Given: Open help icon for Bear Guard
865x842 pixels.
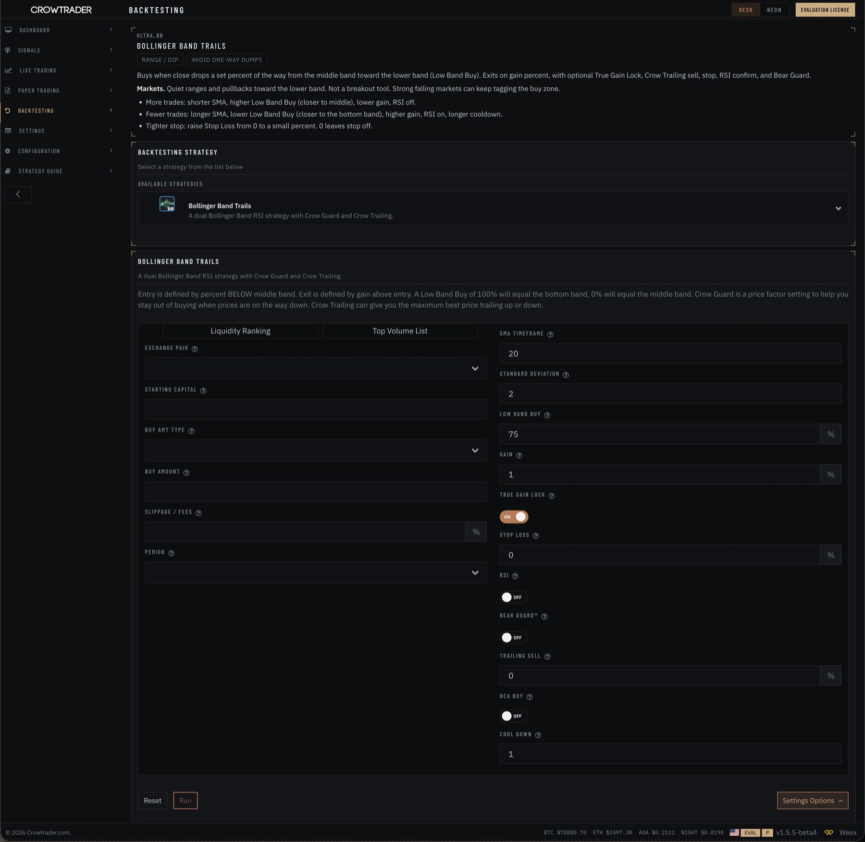Looking at the screenshot, I should [544, 617].
